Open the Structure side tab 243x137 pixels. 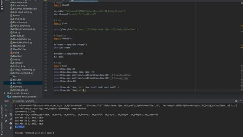(x=2, y=112)
